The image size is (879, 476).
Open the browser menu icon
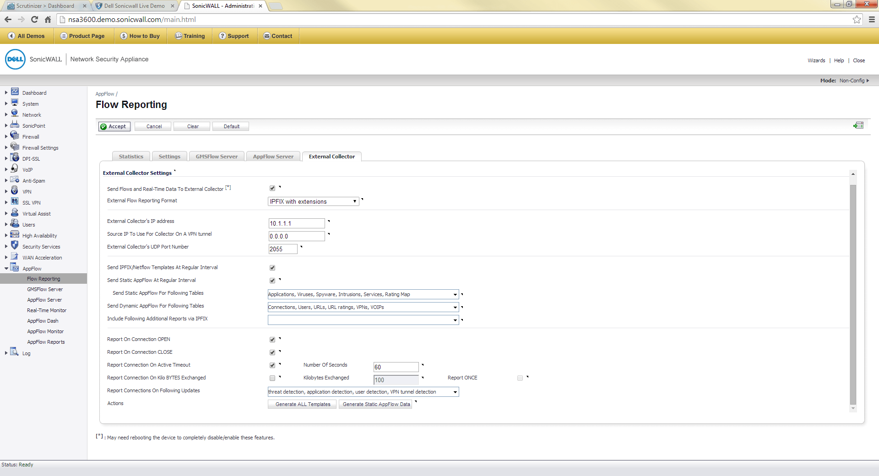click(872, 19)
